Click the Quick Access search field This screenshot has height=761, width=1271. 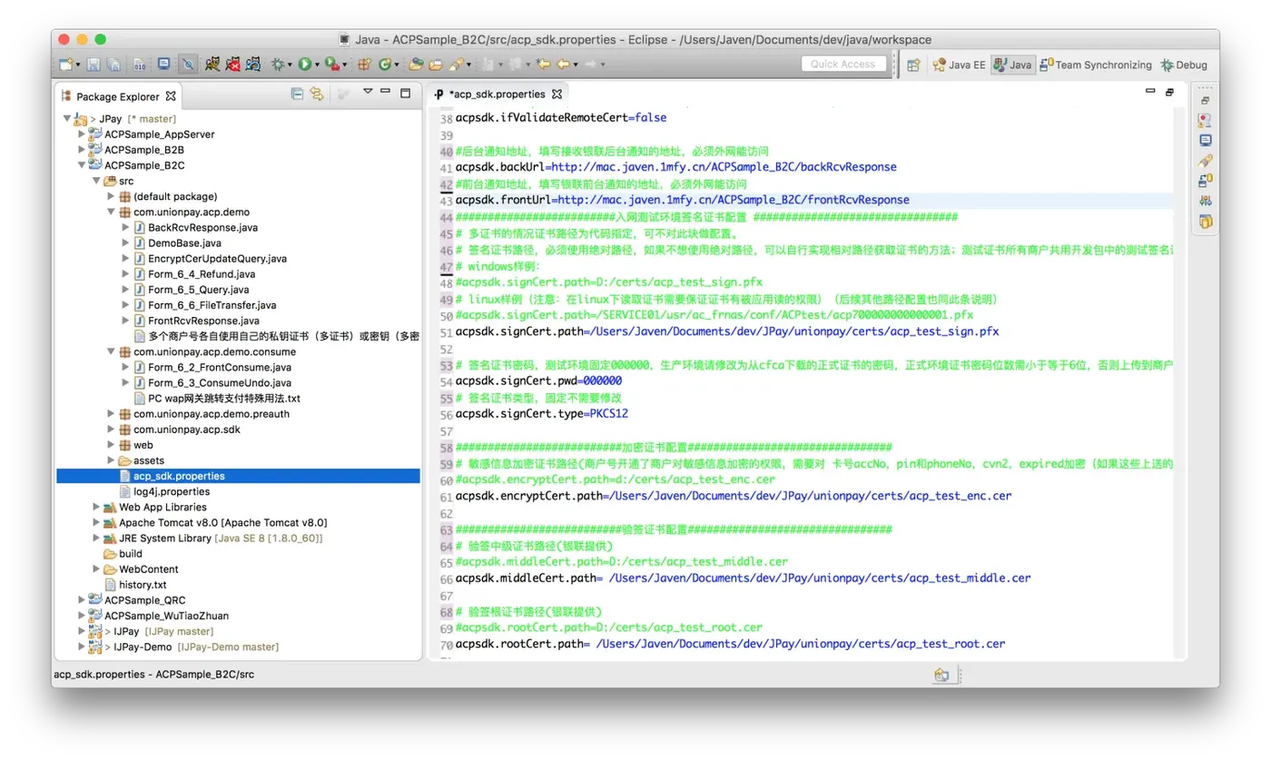tap(843, 64)
